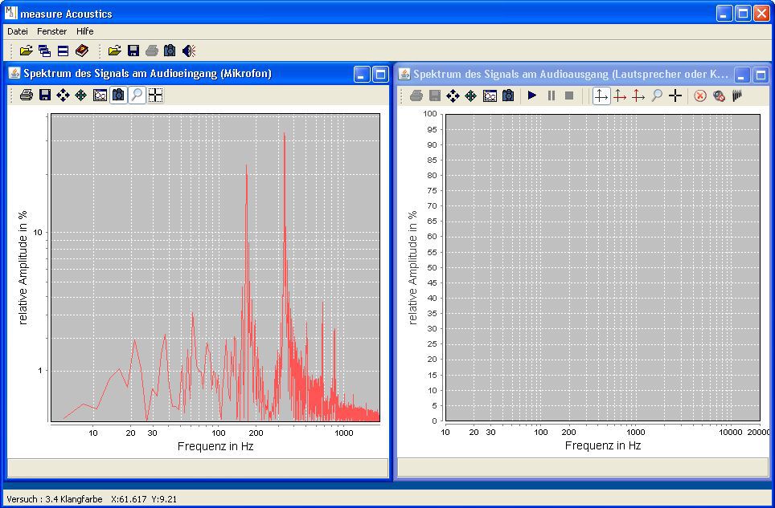
Task: Open the Hilfe menu
Action: 84,31
